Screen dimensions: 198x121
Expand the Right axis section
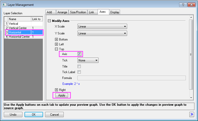(x=57, y=90)
